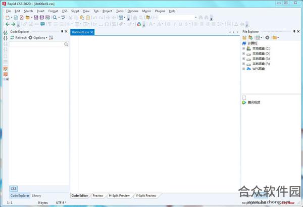Open the Options dropdown in Code Explorer
Image resolution: width=303 pixels, height=207 pixels.
pyautogui.click(x=38, y=38)
